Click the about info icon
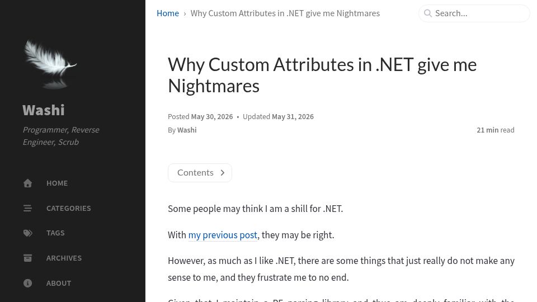Image resolution: width=537 pixels, height=302 pixels. click(28, 283)
